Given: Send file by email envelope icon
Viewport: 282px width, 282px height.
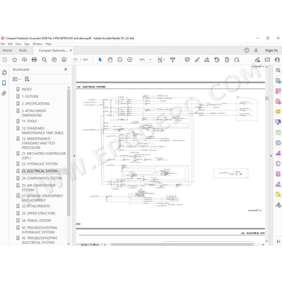Looking at the screenshot, I should tap(267, 60).
